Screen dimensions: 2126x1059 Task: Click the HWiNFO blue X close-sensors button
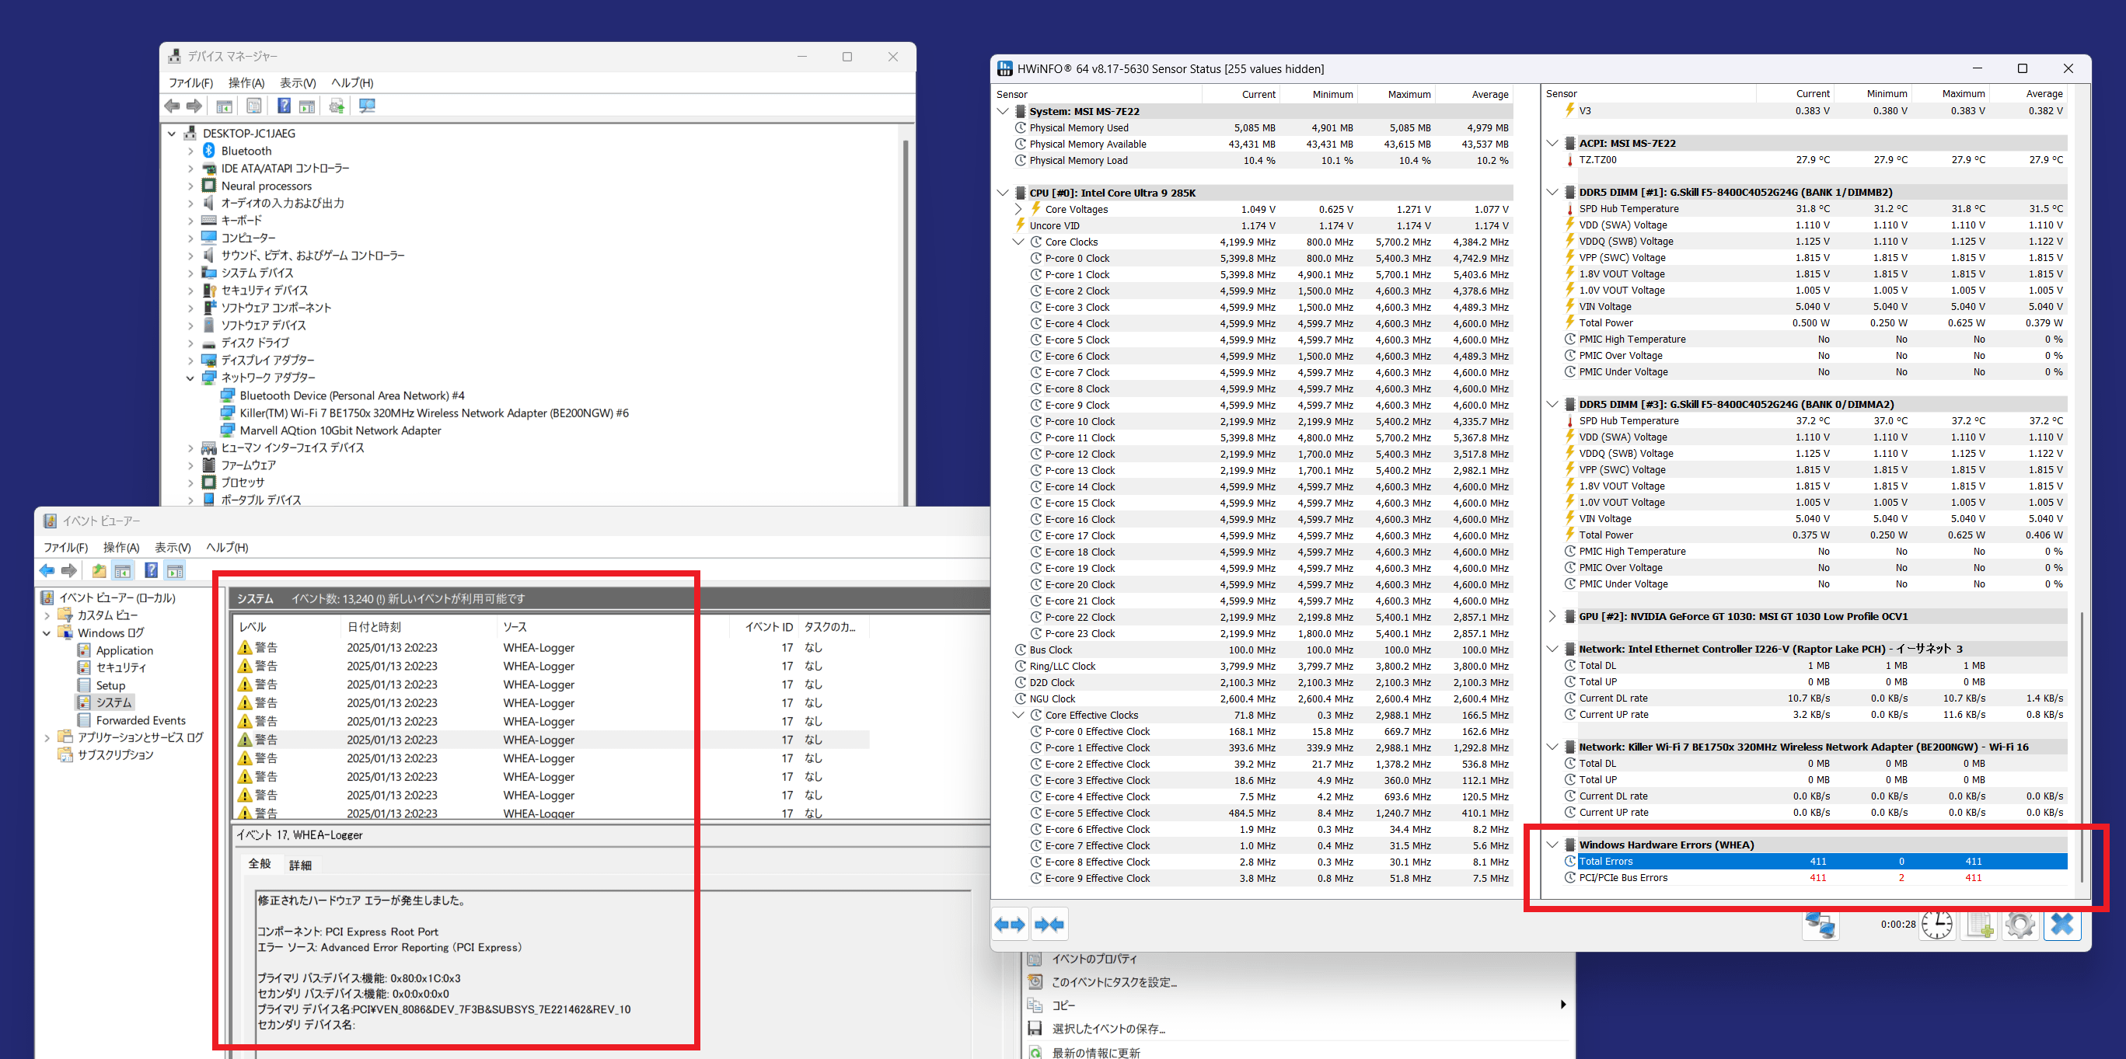[2061, 924]
